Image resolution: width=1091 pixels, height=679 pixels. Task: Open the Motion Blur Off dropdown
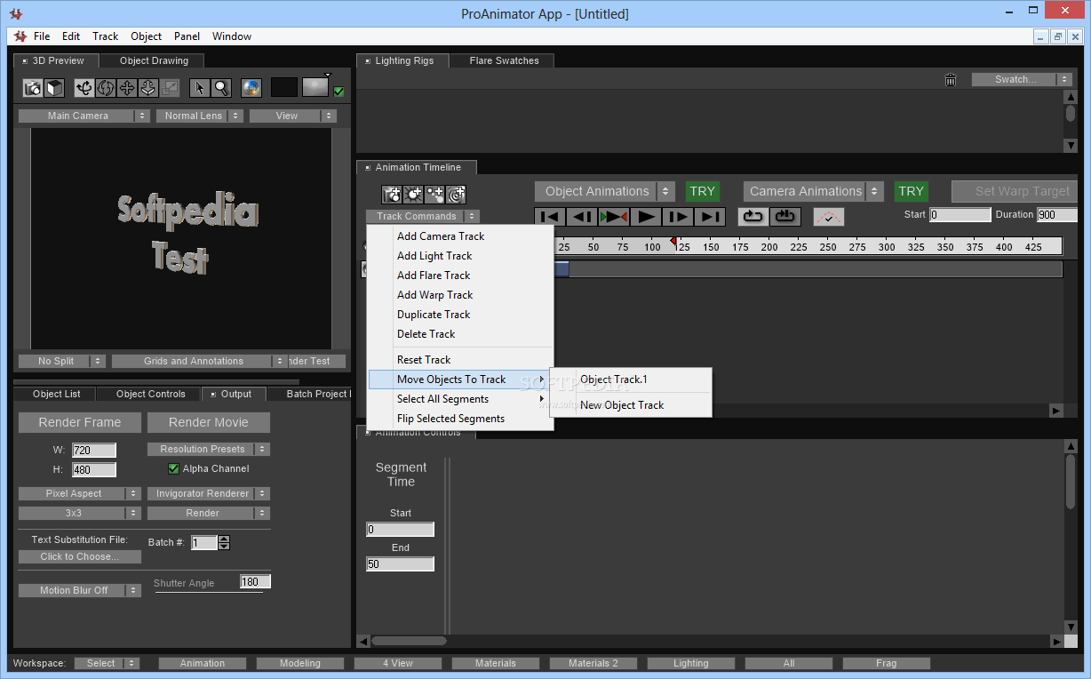(x=80, y=590)
